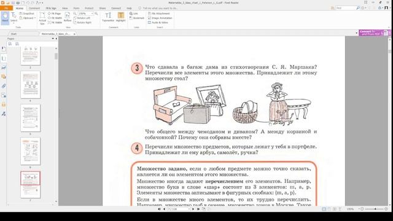Zoom in with magnifier plus icon
This screenshot has width=393, height=221.
coord(96,14)
